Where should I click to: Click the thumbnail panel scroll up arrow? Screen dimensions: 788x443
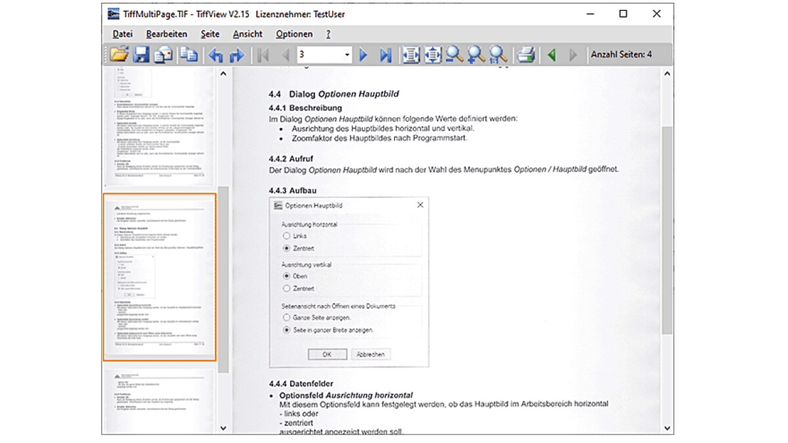coord(223,74)
